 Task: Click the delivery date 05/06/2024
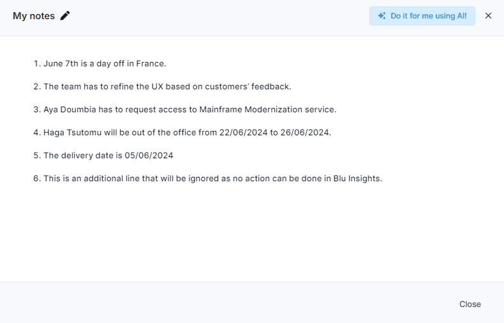click(x=149, y=156)
